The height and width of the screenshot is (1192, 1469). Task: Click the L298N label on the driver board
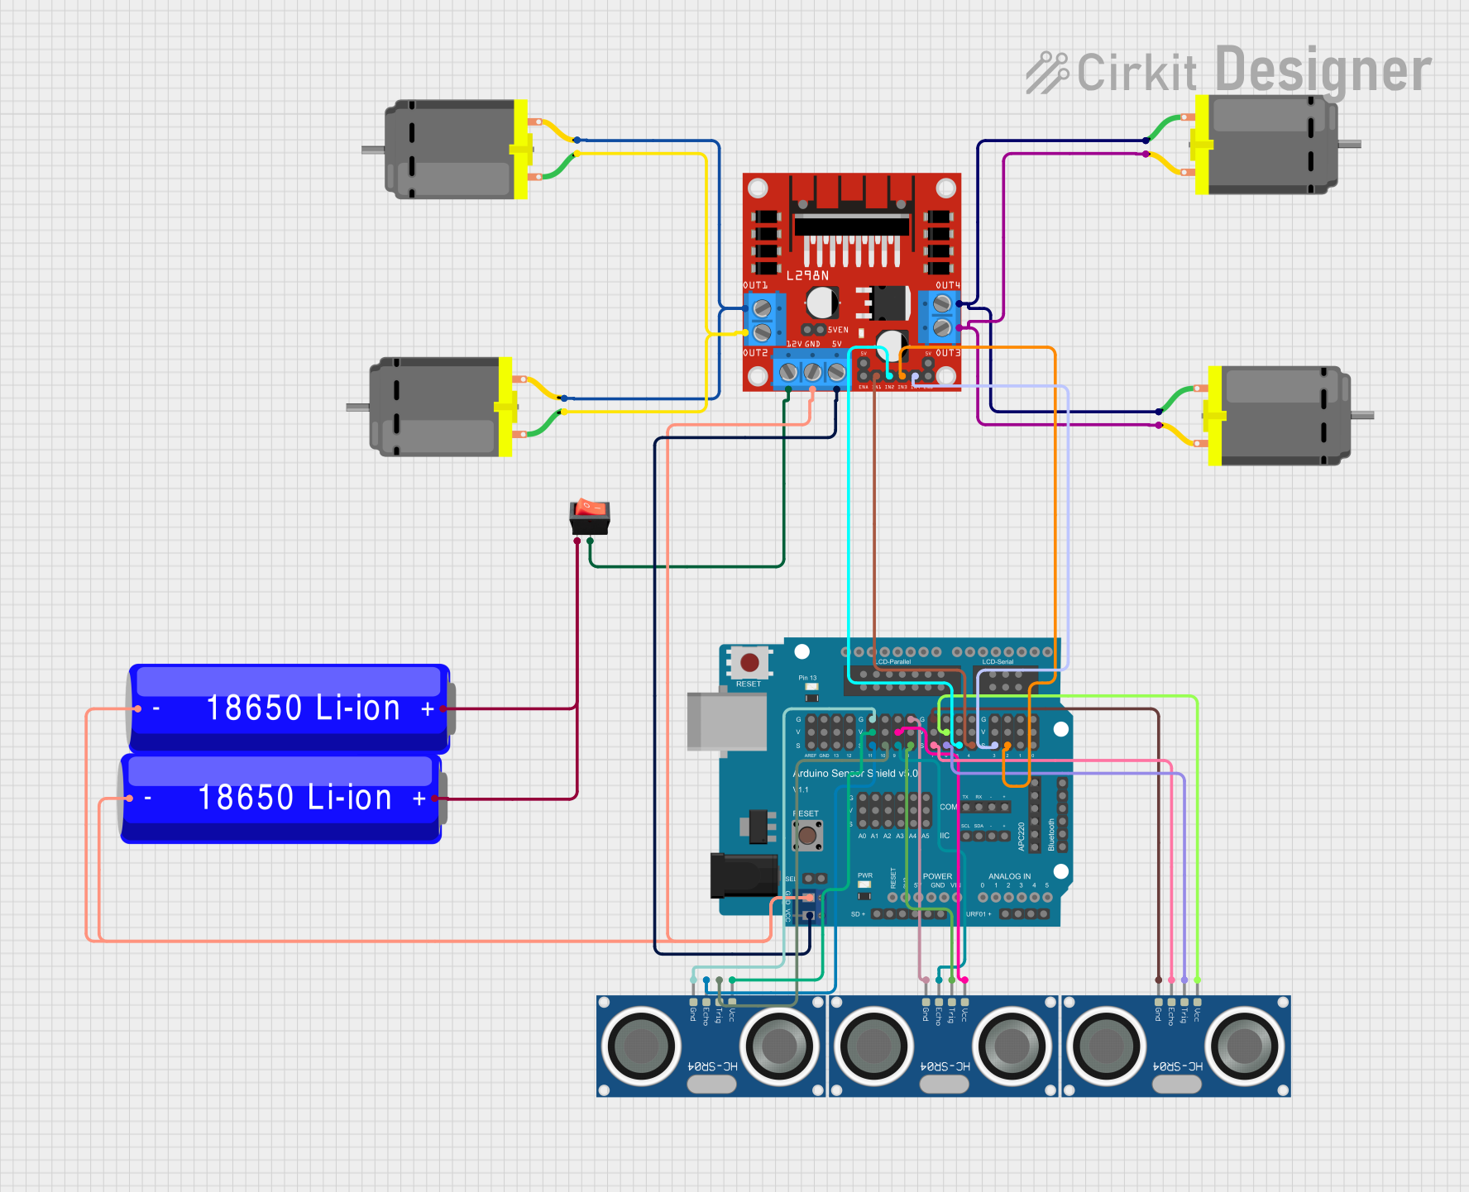pos(807,275)
